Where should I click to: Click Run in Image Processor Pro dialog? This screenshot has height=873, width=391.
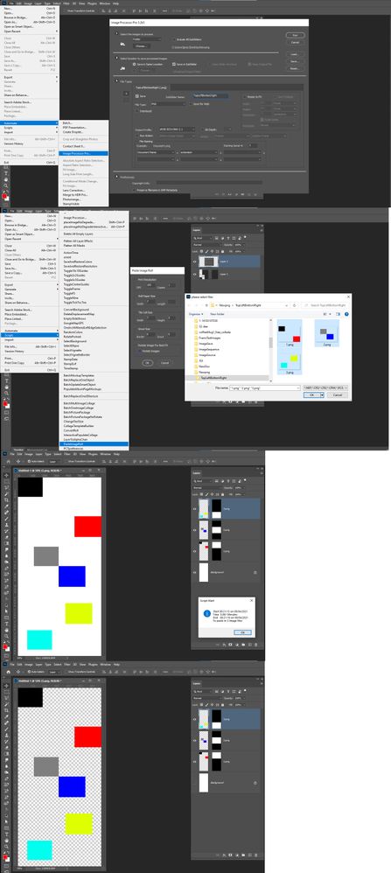pos(295,35)
